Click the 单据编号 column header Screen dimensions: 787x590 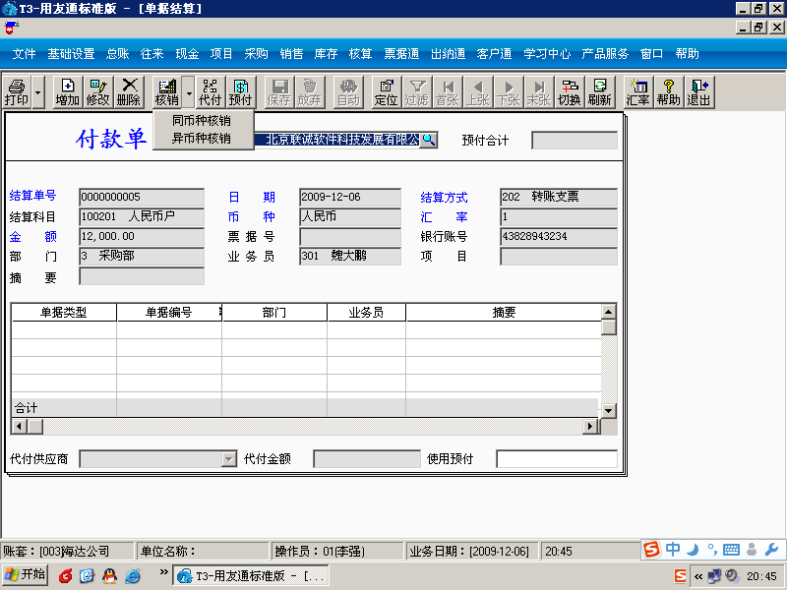(168, 313)
